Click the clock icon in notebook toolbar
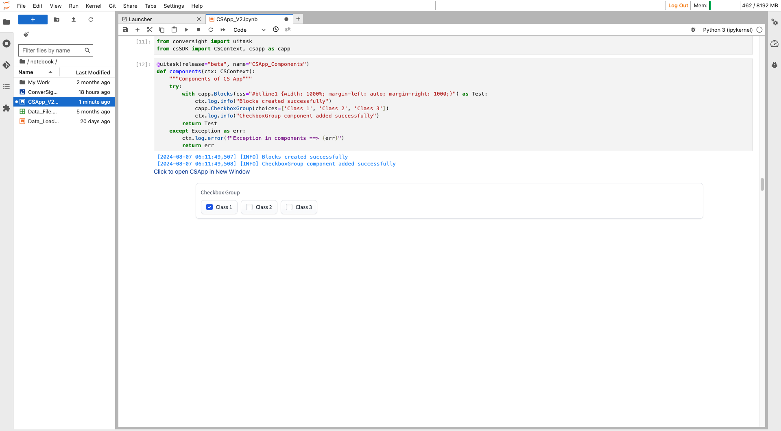The width and height of the screenshot is (781, 431). (276, 29)
